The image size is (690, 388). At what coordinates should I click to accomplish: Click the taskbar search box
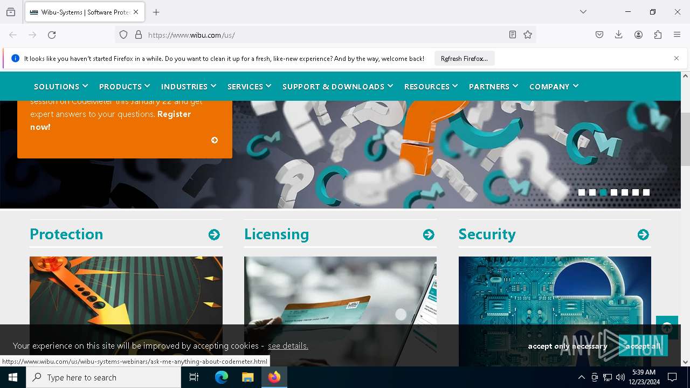103,377
